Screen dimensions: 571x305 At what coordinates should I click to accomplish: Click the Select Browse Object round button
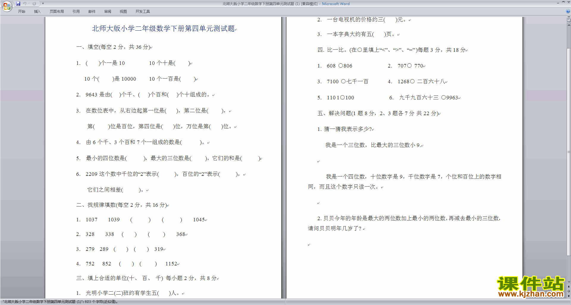(x=569, y=291)
